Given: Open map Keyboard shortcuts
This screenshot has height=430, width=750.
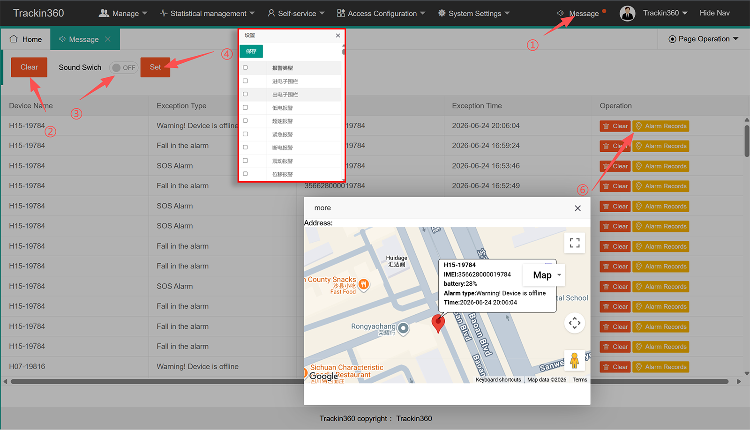Looking at the screenshot, I should [498, 380].
